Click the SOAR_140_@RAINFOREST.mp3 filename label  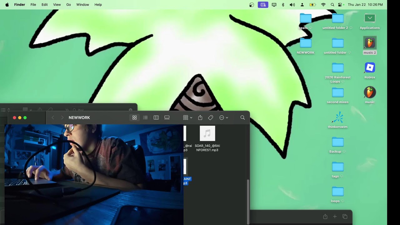[207, 148]
